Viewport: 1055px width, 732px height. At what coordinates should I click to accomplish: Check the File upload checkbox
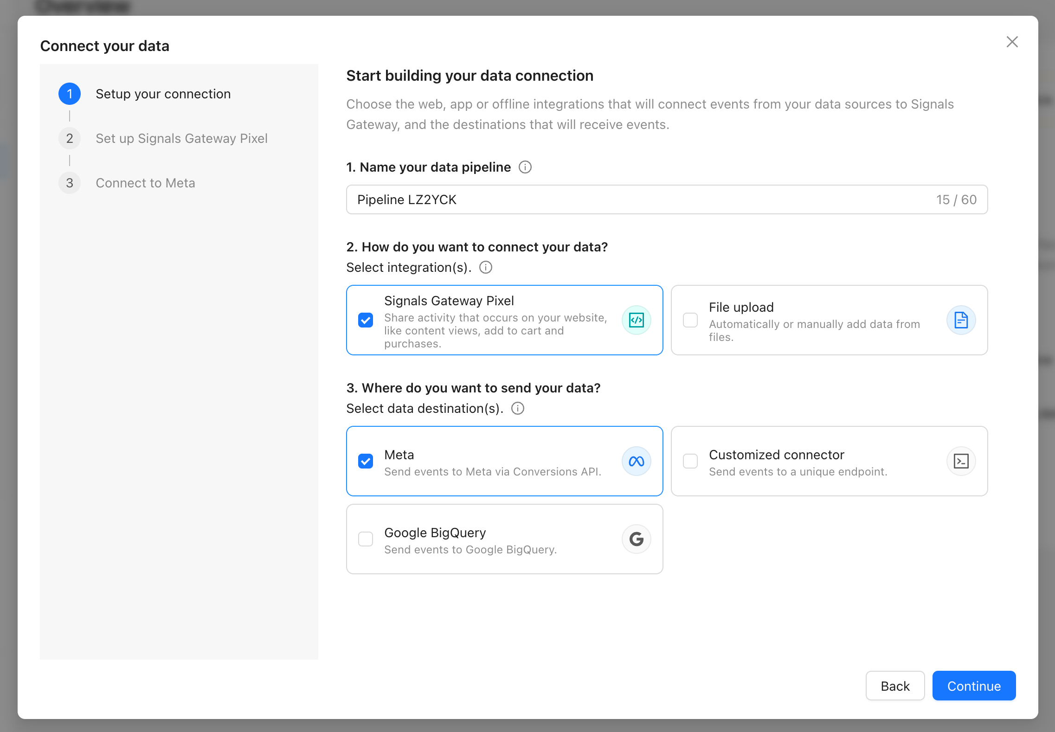(690, 320)
